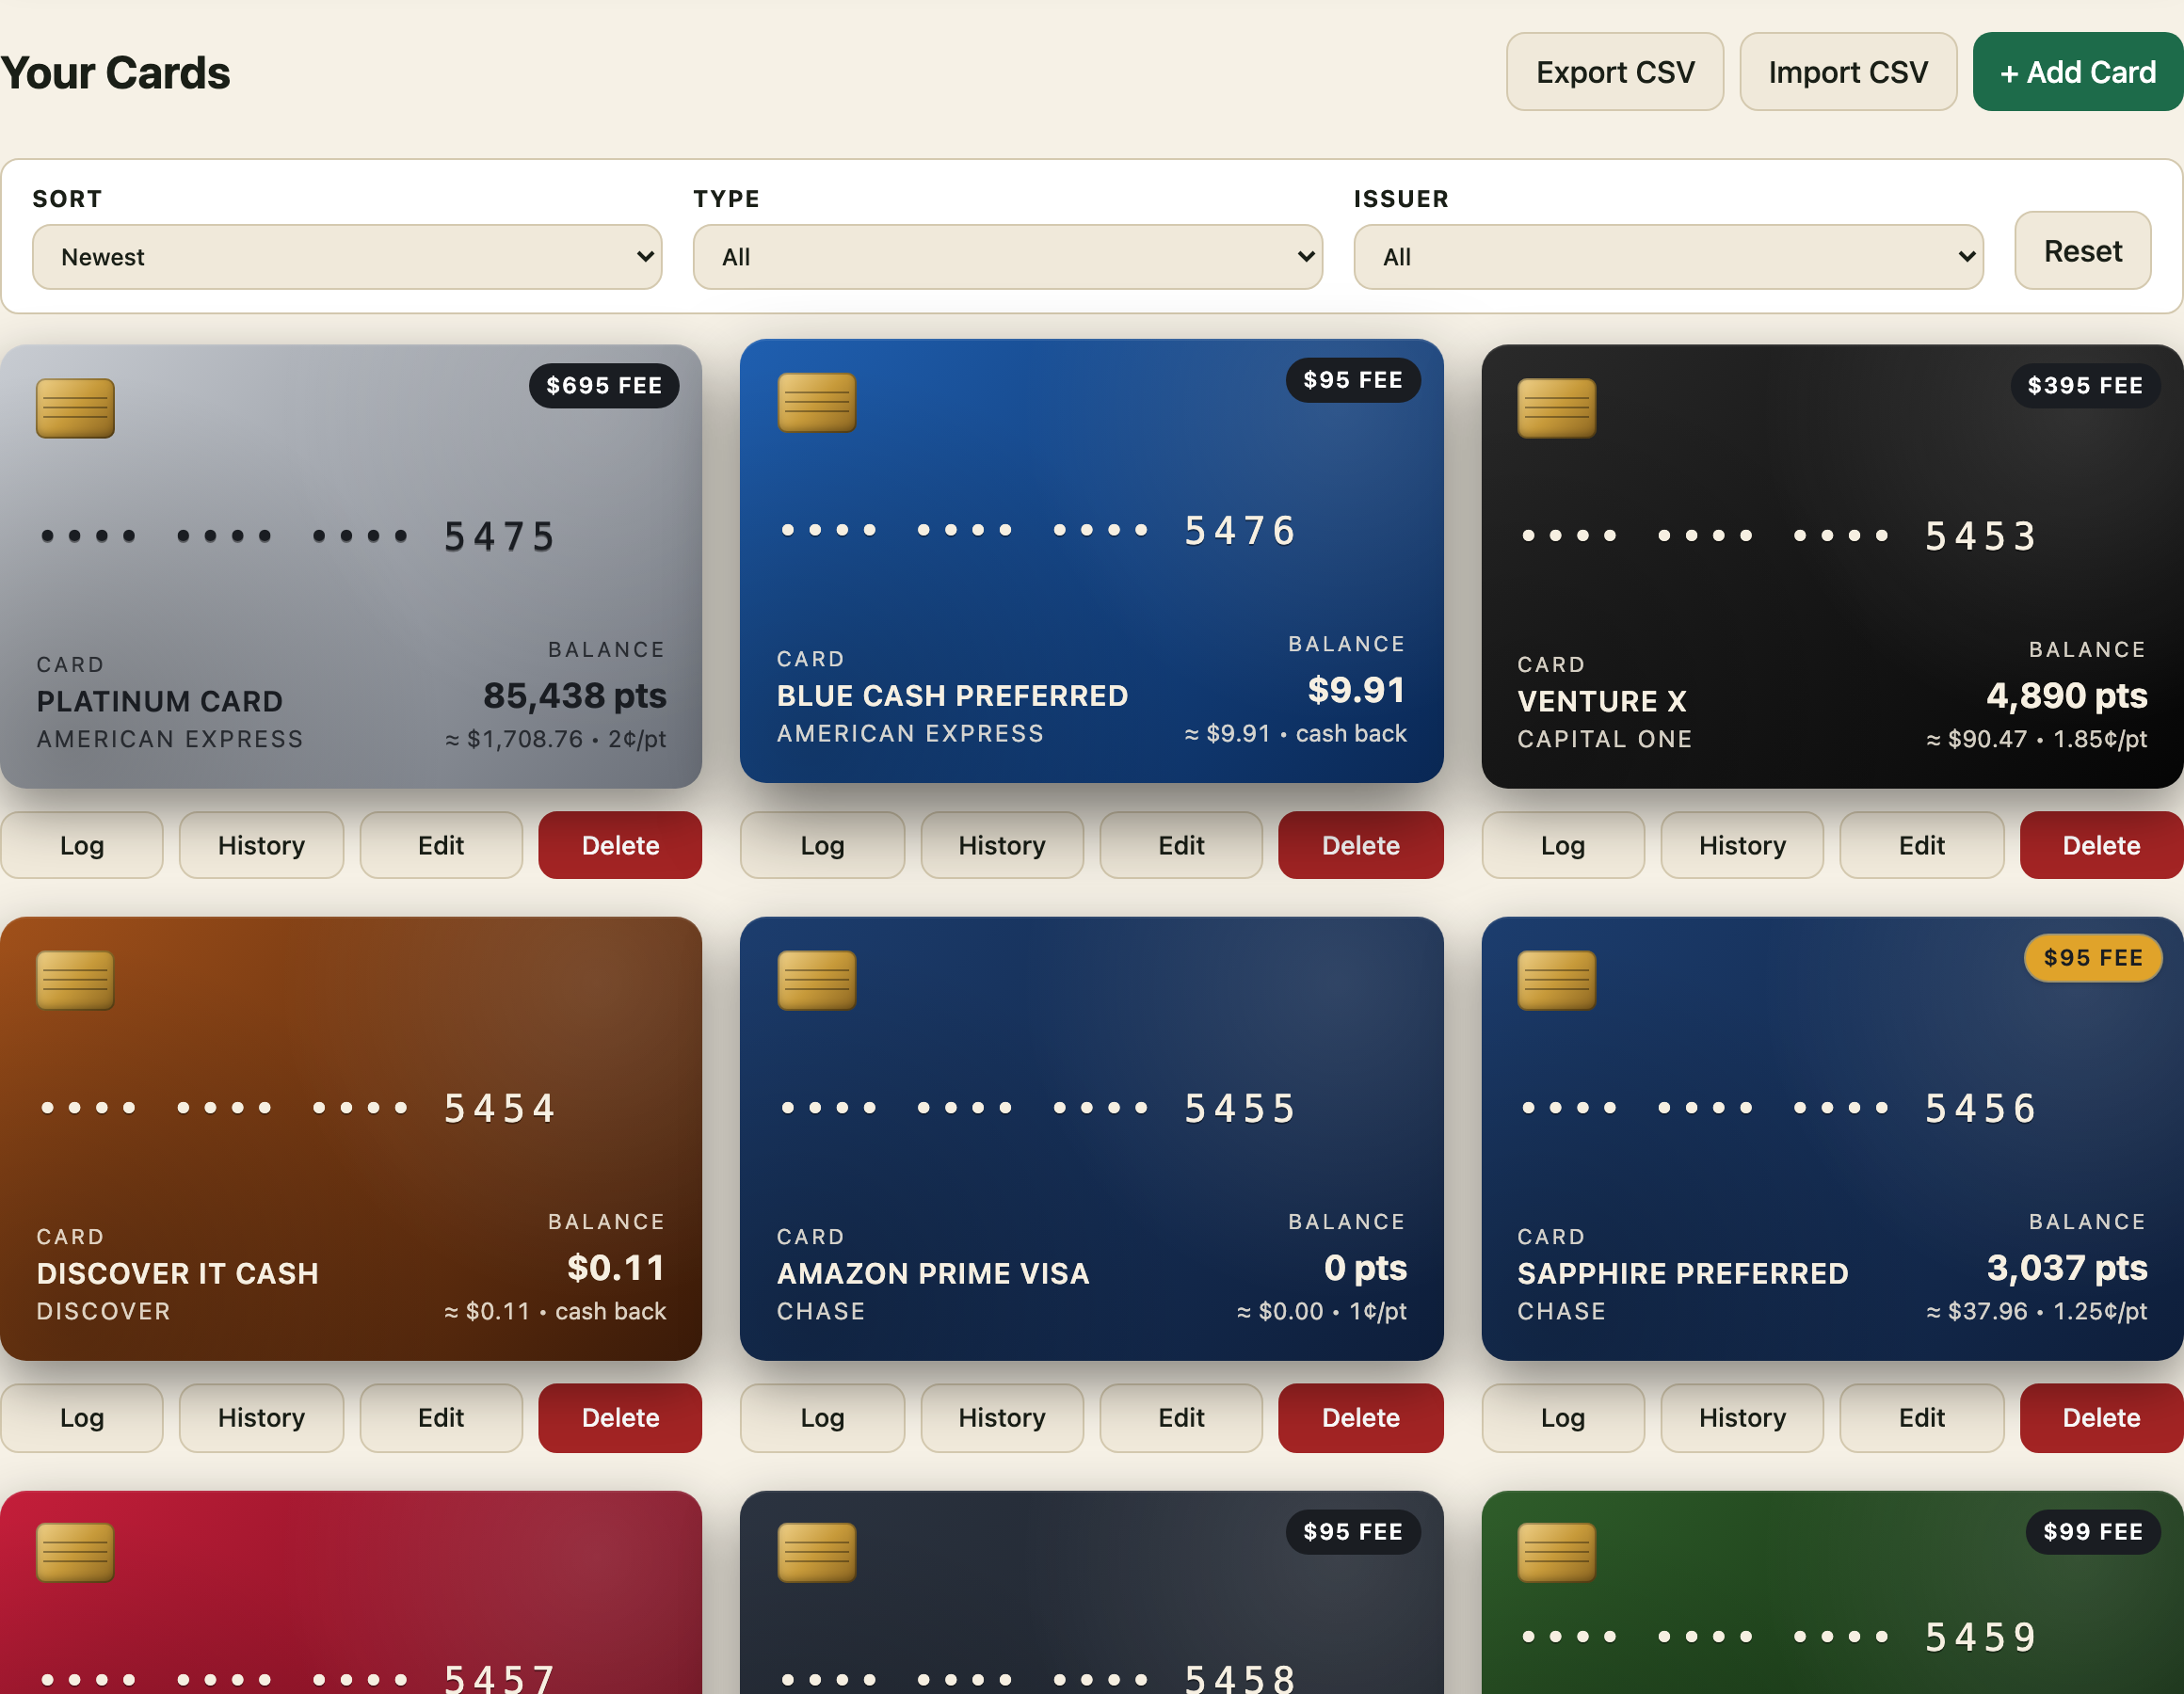Log a transaction for Platinum Card

point(81,845)
